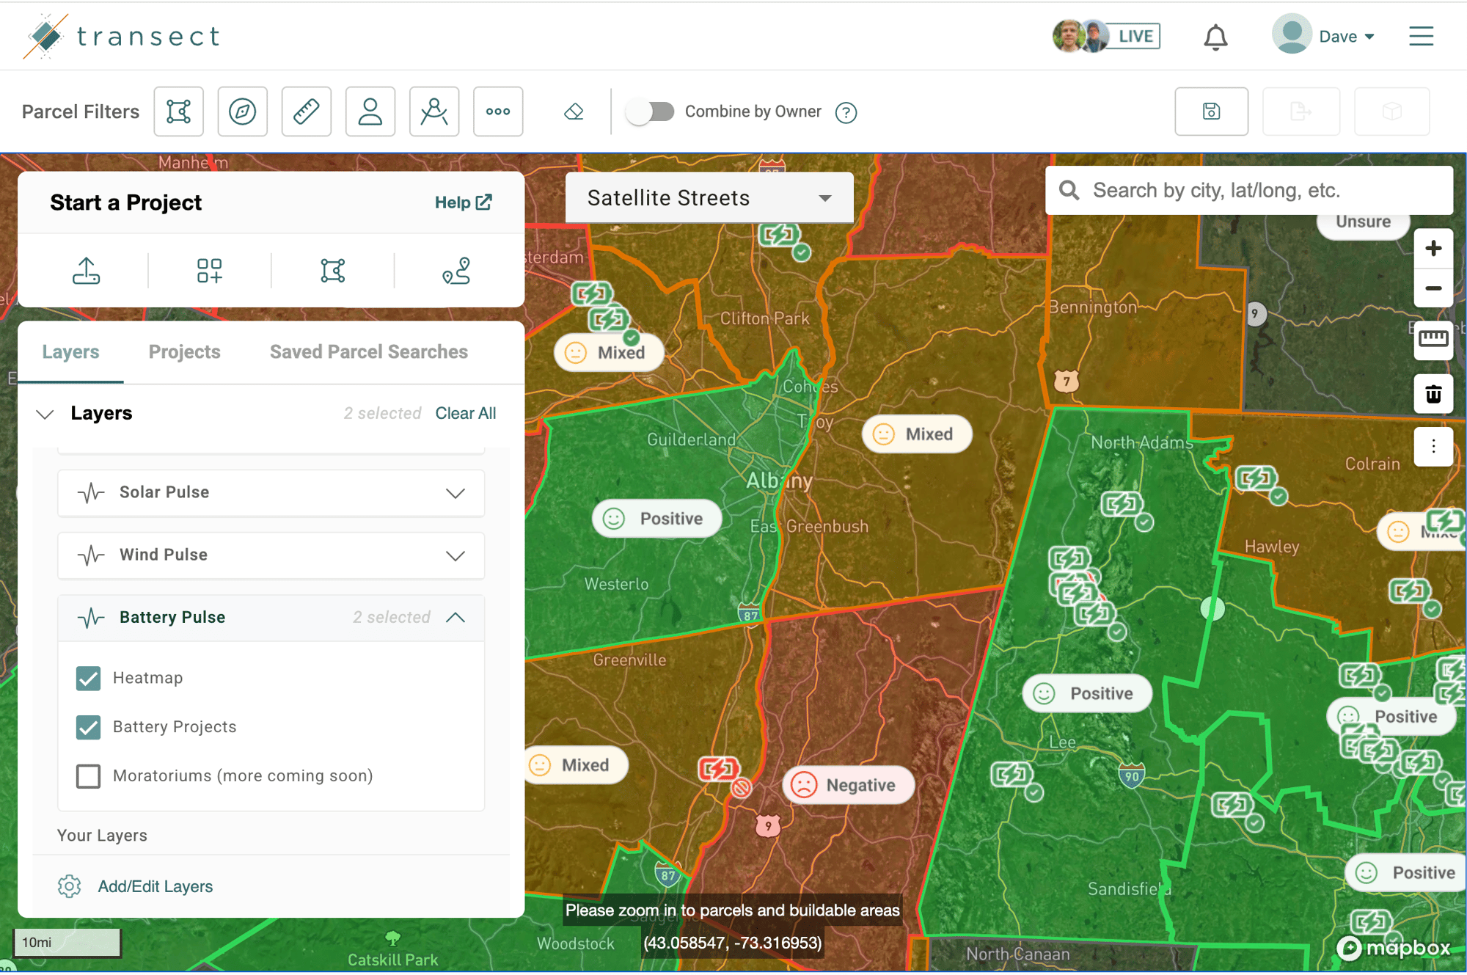Toggle Combine by Owner switch
Image resolution: width=1467 pixels, height=975 pixels.
(651, 112)
